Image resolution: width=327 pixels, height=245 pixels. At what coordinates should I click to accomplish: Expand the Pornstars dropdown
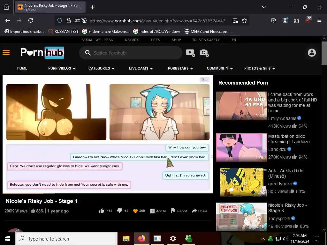[180, 68]
